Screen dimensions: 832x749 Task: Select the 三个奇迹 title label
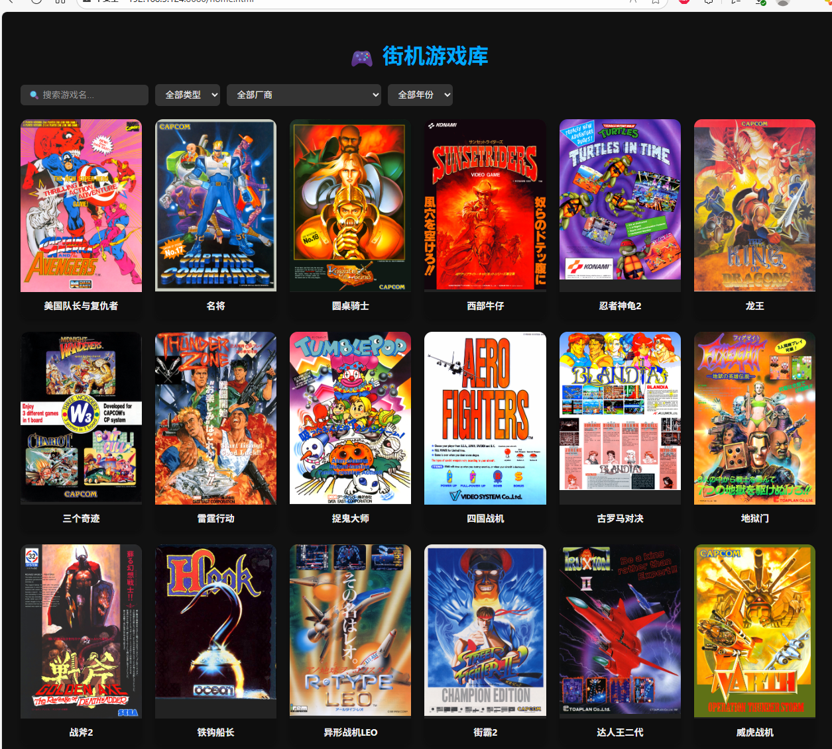pyautogui.click(x=81, y=519)
